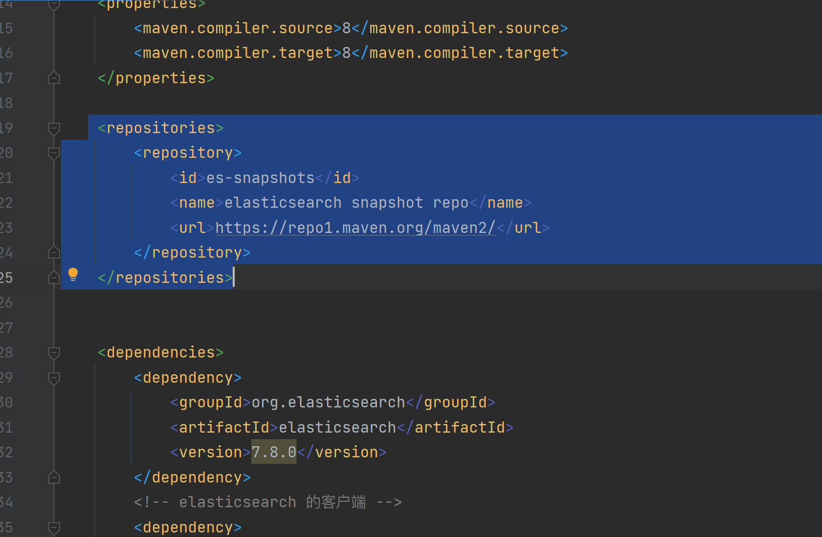Click line number 30 in the gutter
The height and width of the screenshot is (537, 822).
pos(7,402)
